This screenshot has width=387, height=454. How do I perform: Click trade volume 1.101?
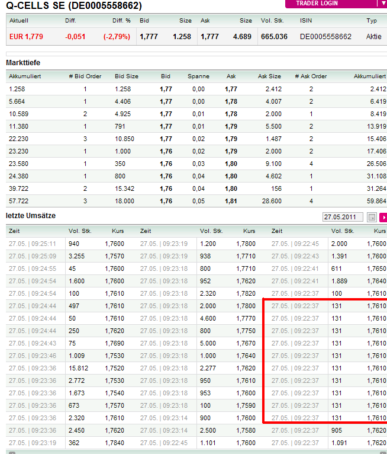pyautogui.click(x=208, y=443)
